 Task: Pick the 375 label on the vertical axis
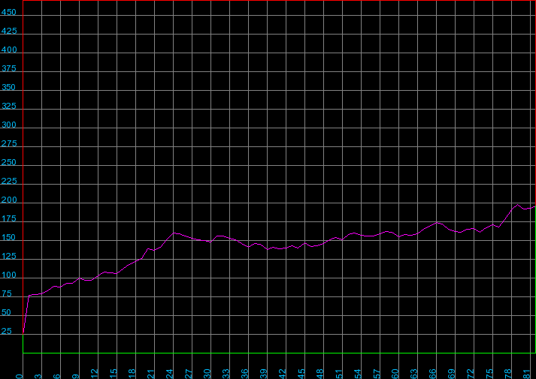[9, 68]
